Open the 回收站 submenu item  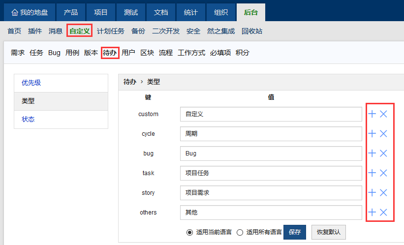252,31
